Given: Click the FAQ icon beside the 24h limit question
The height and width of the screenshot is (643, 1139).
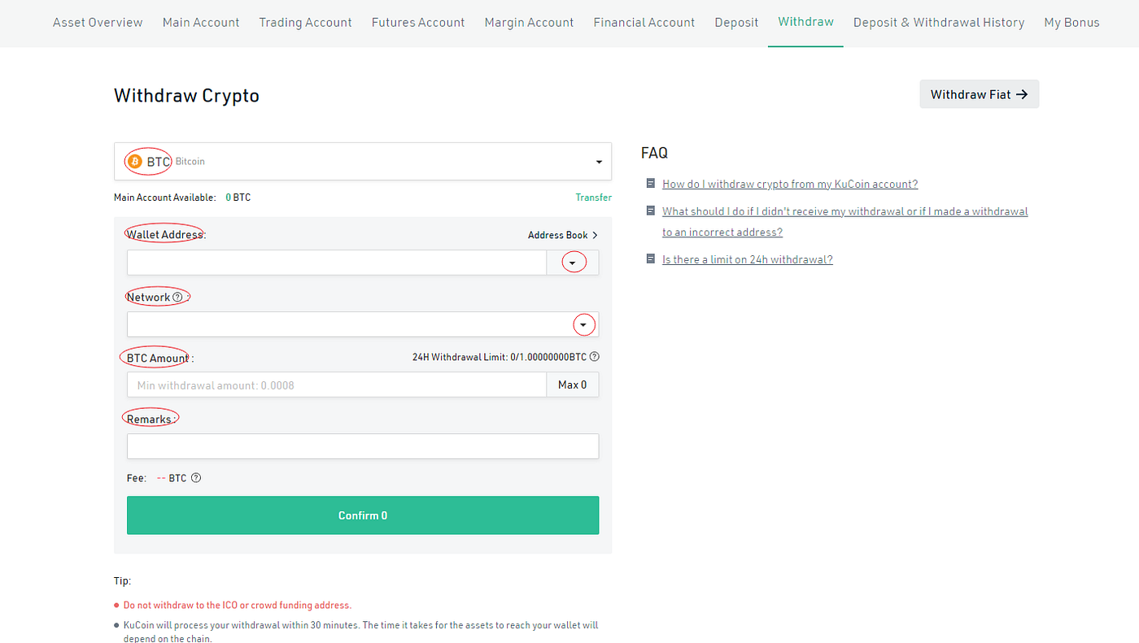Looking at the screenshot, I should click(650, 259).
